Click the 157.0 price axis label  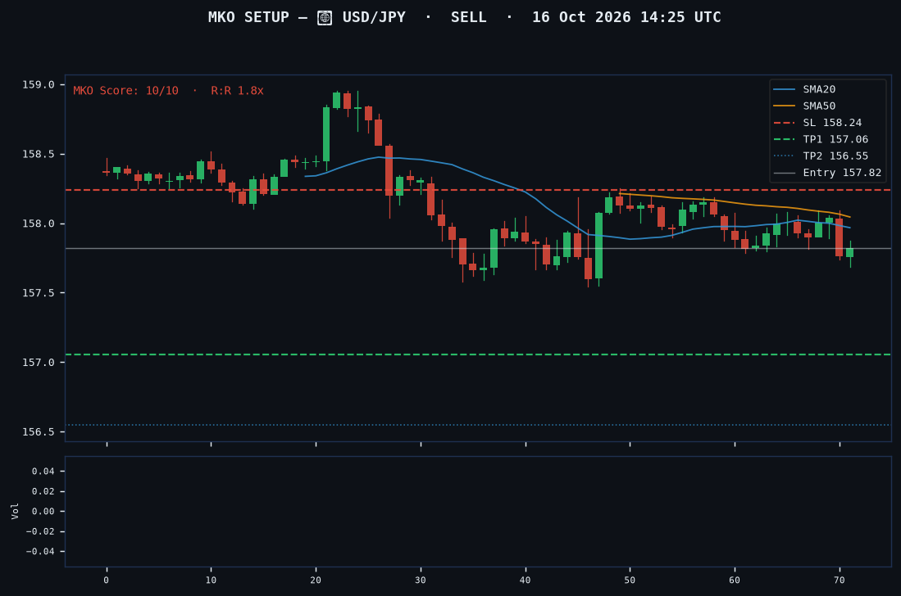tap(39, 363)
